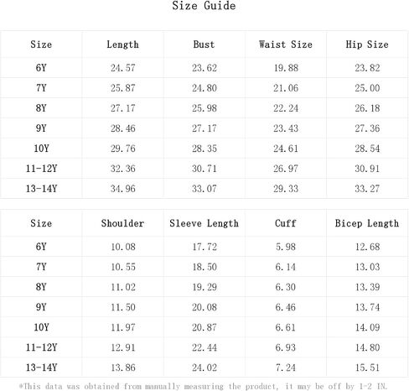409x391 pixels.
Task: Click the 13-14Y length value 34.96
Action: pyautogui.click(x=122, y=189)
